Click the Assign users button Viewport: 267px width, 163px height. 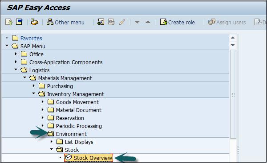227,22
